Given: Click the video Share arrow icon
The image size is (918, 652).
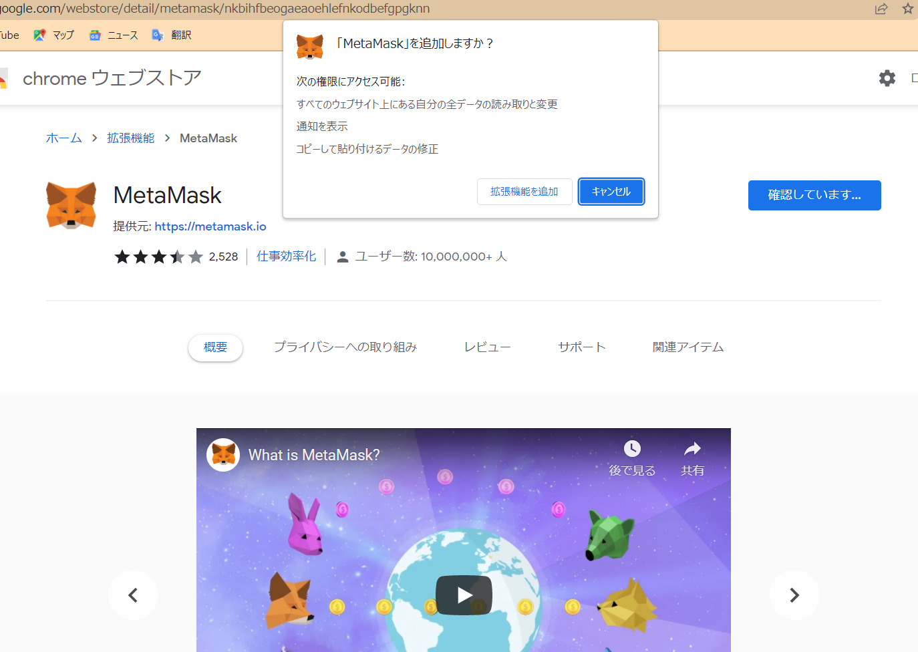Looking at the screenshot, I should point(693,448).
